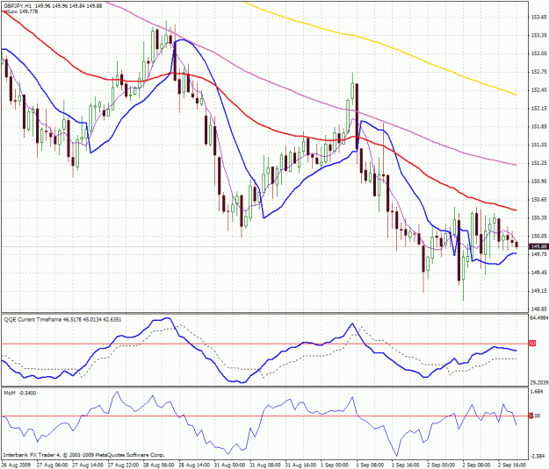
Task: Click the -2.584 momentum scale minimum
Action: click(538, 457)
